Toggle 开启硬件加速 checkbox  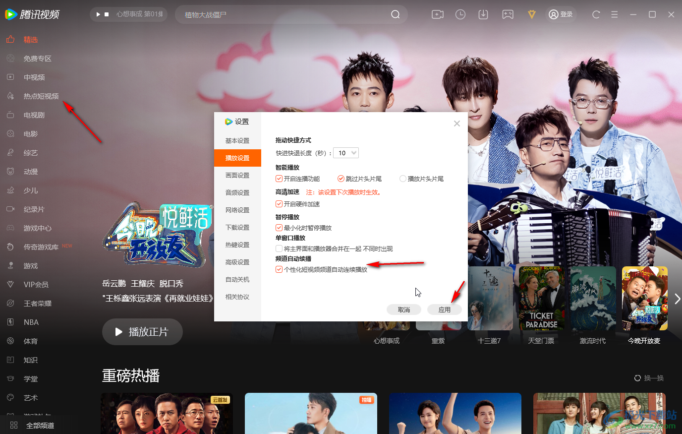point(279,204)
